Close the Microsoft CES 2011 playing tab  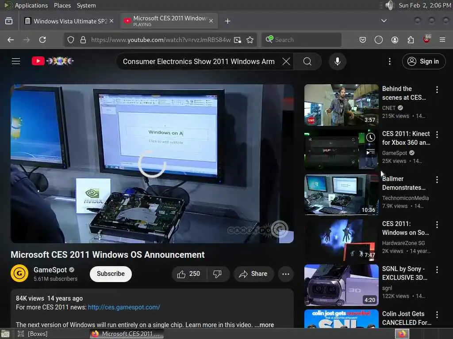pyautogui.click(x=211, y=21)
